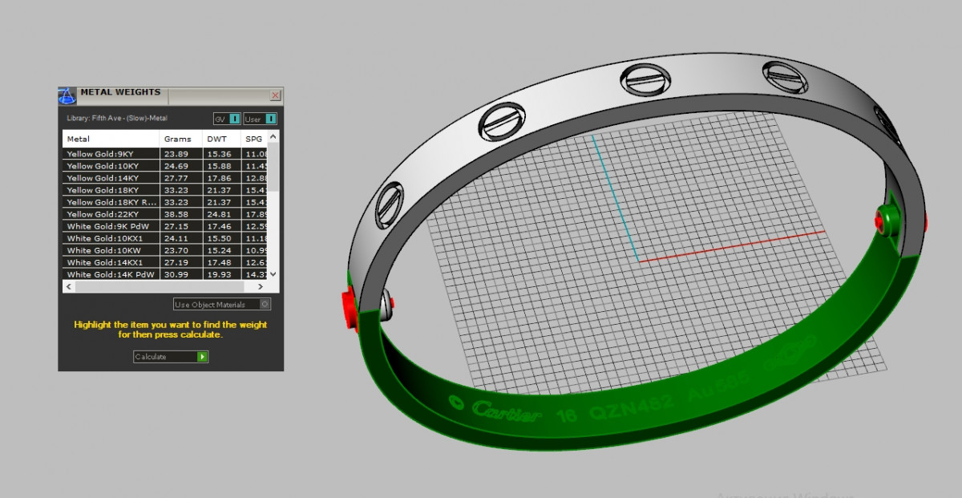Sort by the Grams column header
The image size is (962, 498).
click(x=181, y=139)
